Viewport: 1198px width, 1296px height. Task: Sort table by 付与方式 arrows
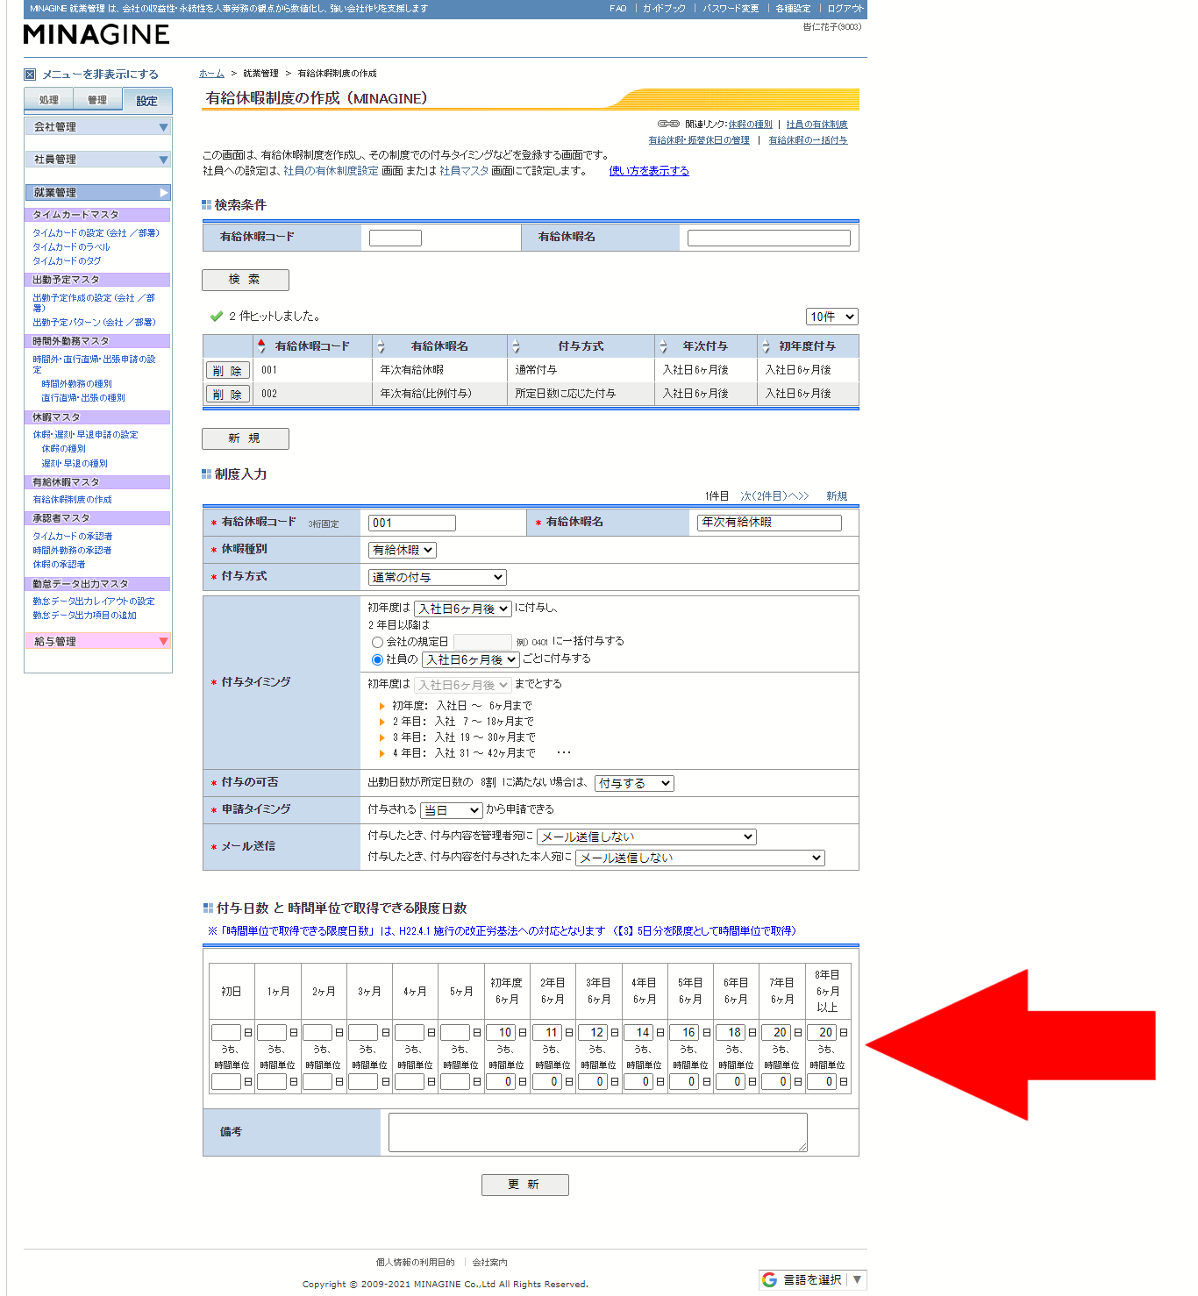pyautogui.click(x=516, y=346)
